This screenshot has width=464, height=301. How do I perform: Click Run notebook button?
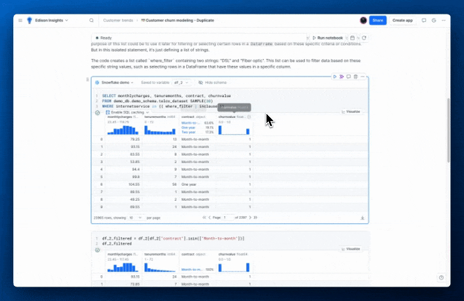(327, 38)
